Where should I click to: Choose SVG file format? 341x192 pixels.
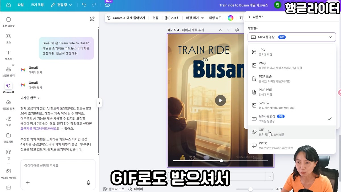[292, 106]
